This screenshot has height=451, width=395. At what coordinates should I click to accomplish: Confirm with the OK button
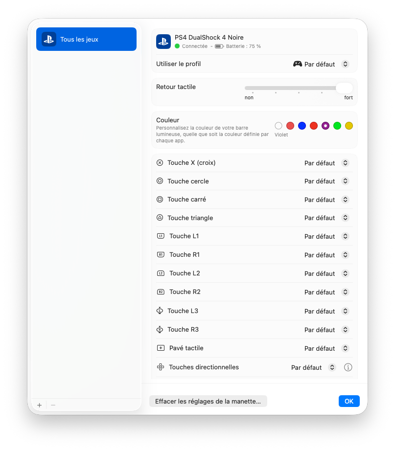tap(349, 401)
